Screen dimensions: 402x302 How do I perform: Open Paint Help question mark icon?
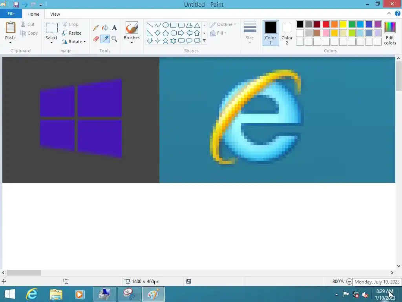click(398, 14)
